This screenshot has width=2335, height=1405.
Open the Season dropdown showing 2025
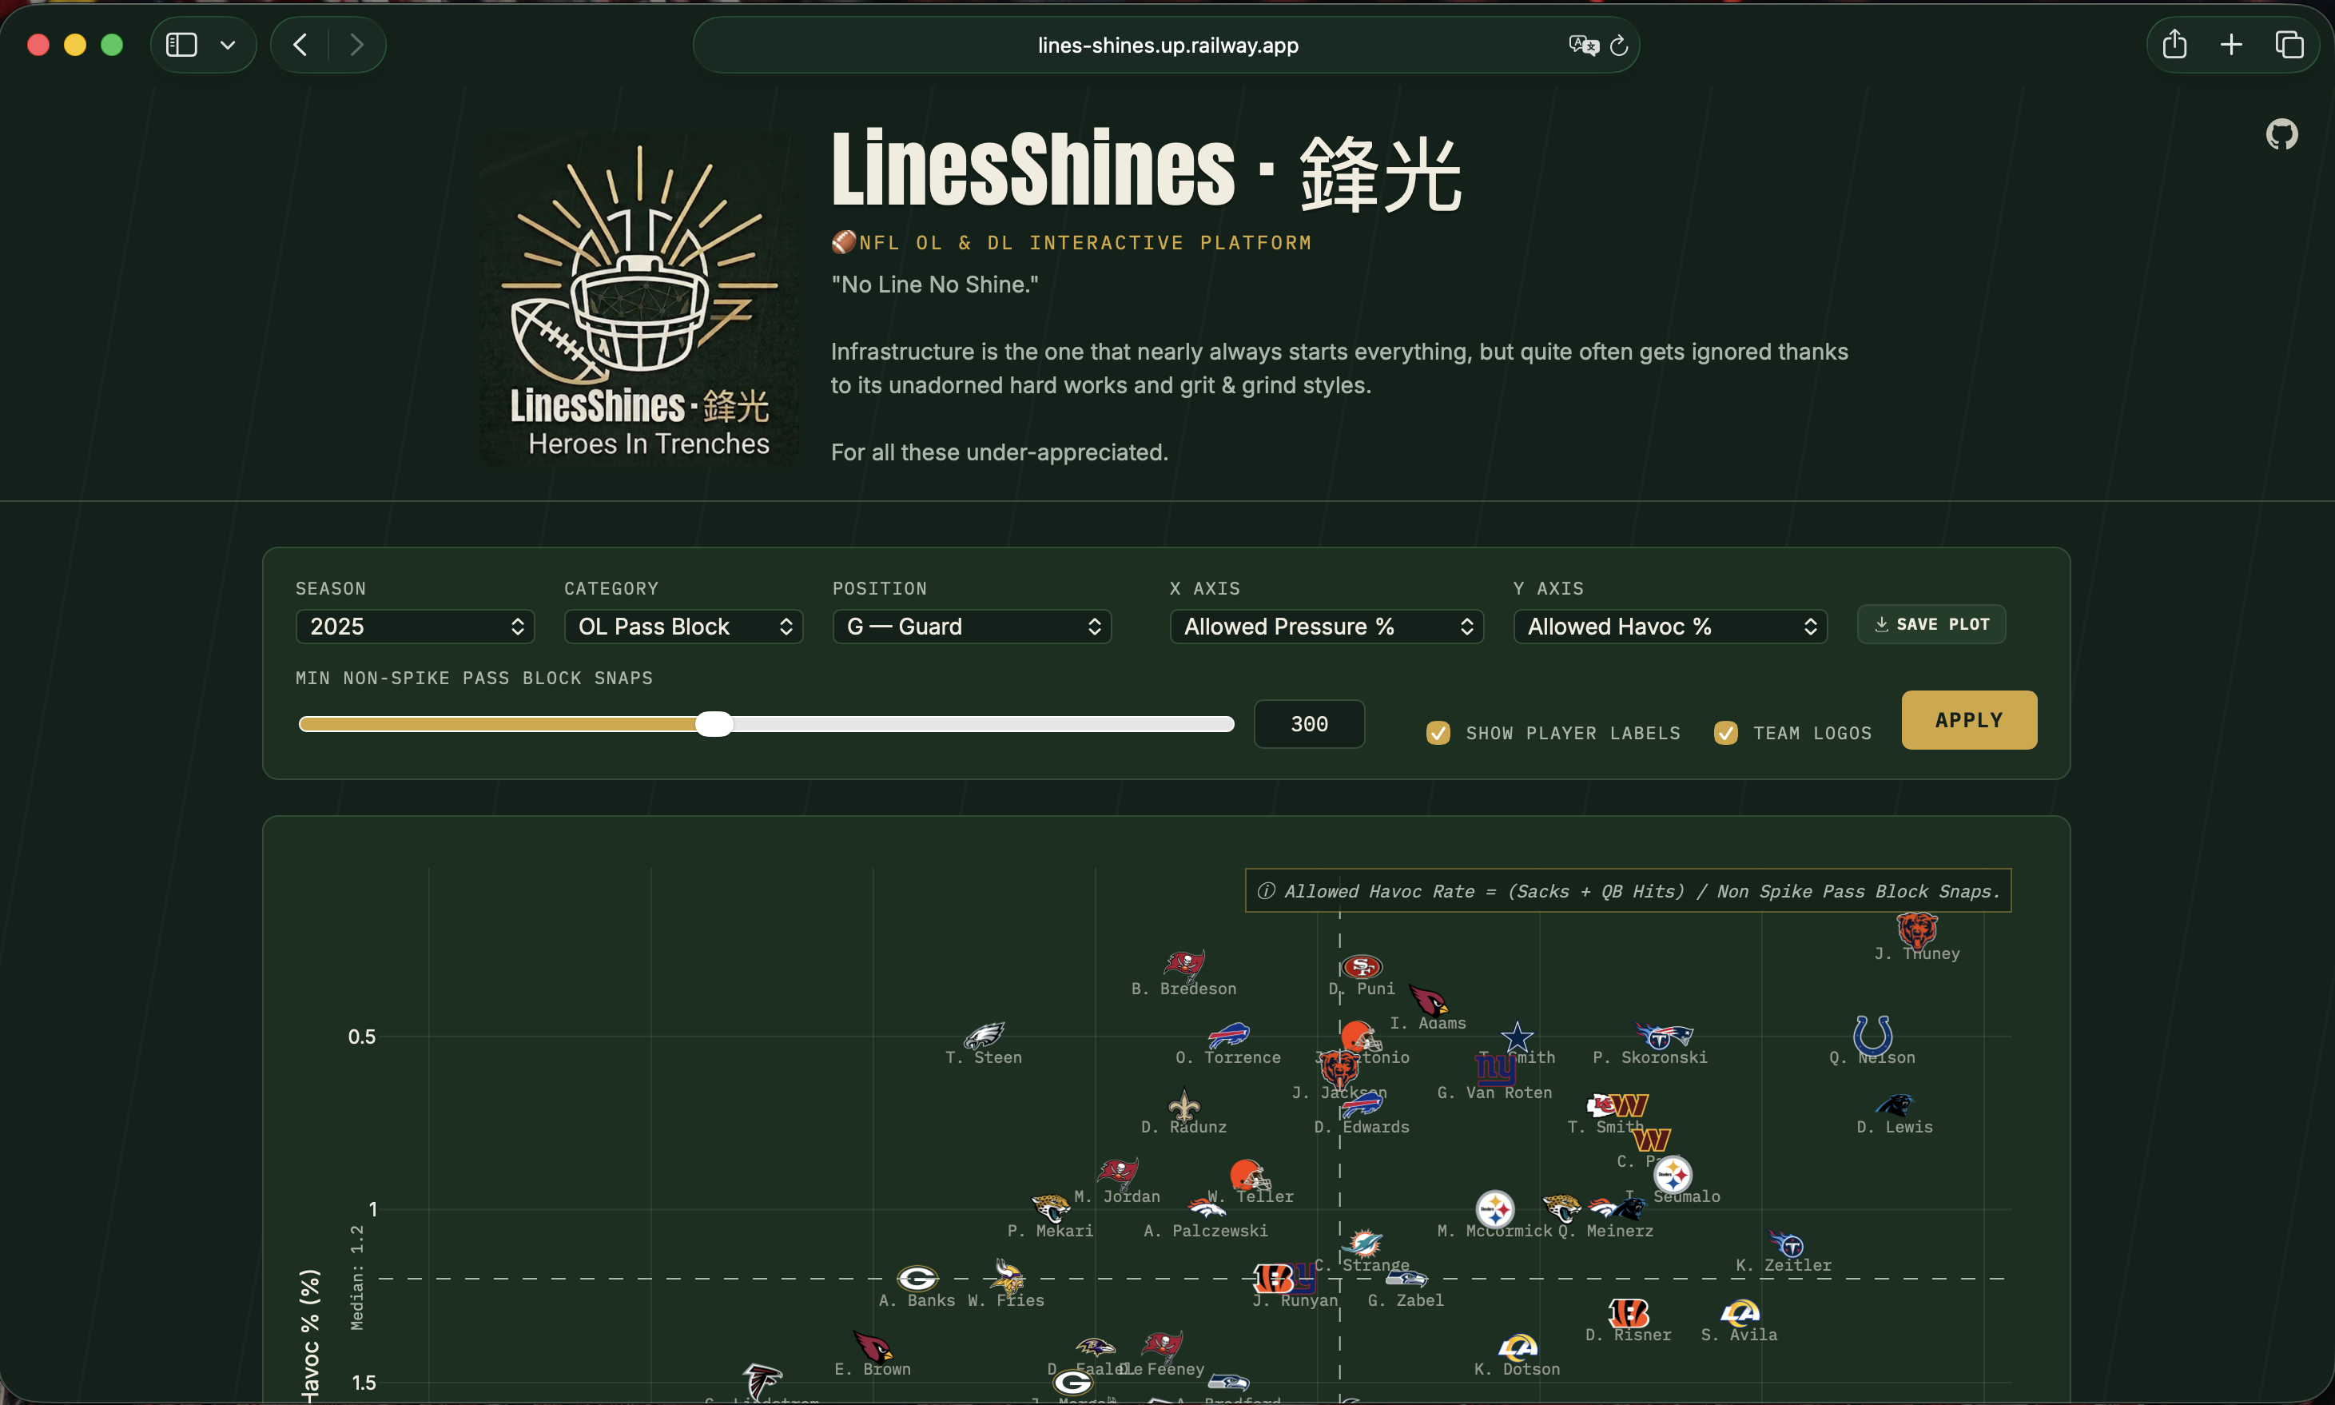pos(416,627)
